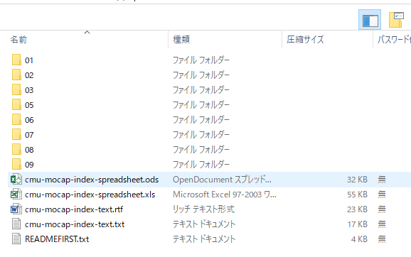This screenshot has height=257, width=411.
Task: Select folder name 07
Action: (x=29, y=135)
